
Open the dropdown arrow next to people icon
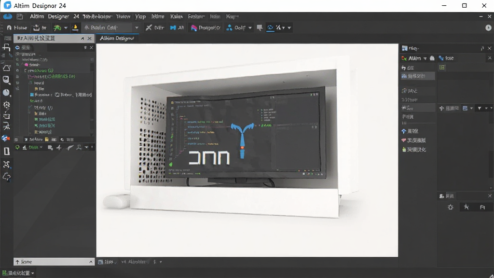(x=250, y=28)
